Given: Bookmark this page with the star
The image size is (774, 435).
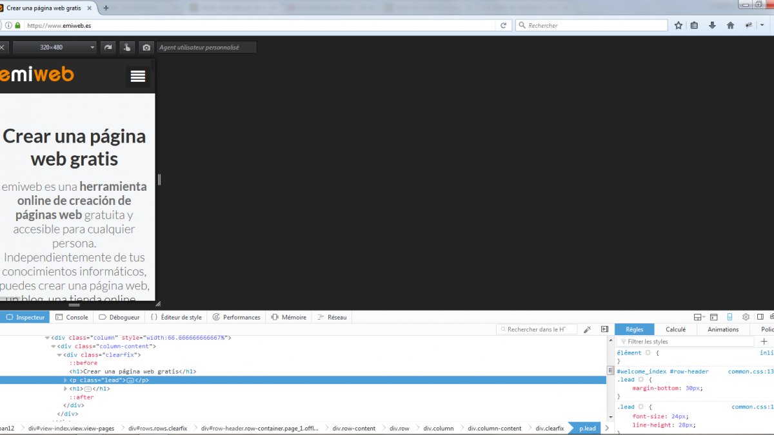Looking at the screenshot, I should [x=679, y=25].
